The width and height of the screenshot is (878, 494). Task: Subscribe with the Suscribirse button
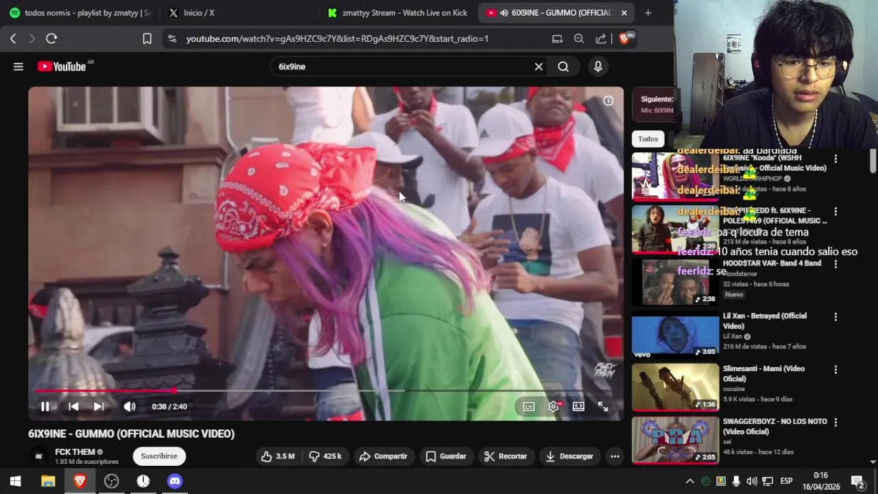point(159,456)
